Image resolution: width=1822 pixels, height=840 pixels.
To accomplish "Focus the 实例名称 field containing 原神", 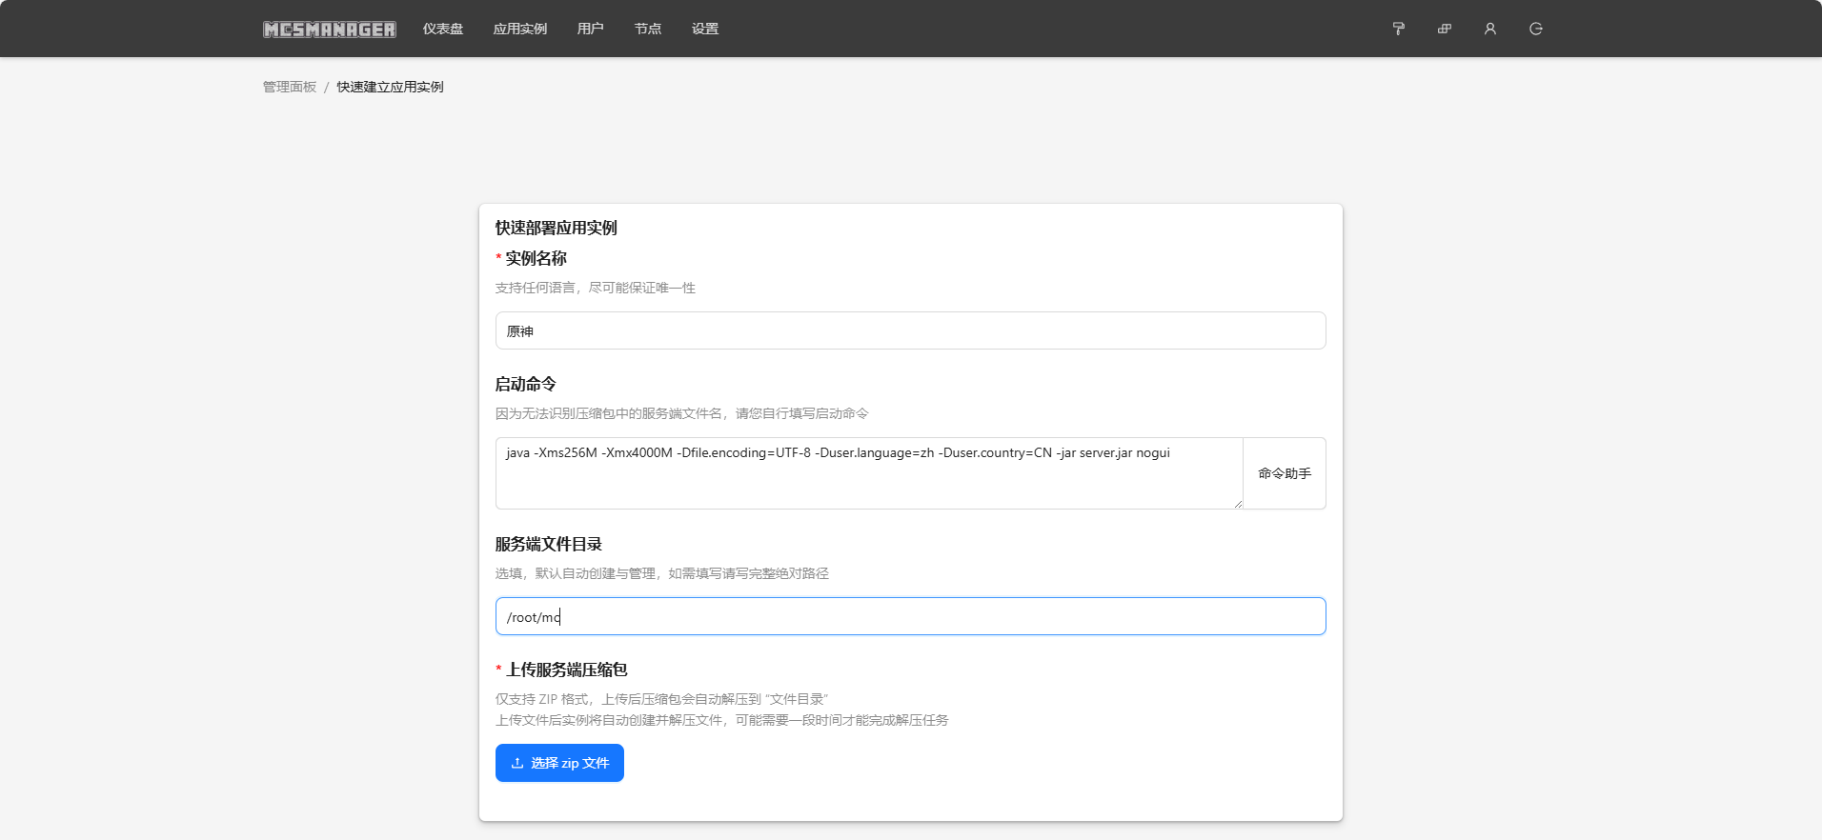I will coord(910,330).
